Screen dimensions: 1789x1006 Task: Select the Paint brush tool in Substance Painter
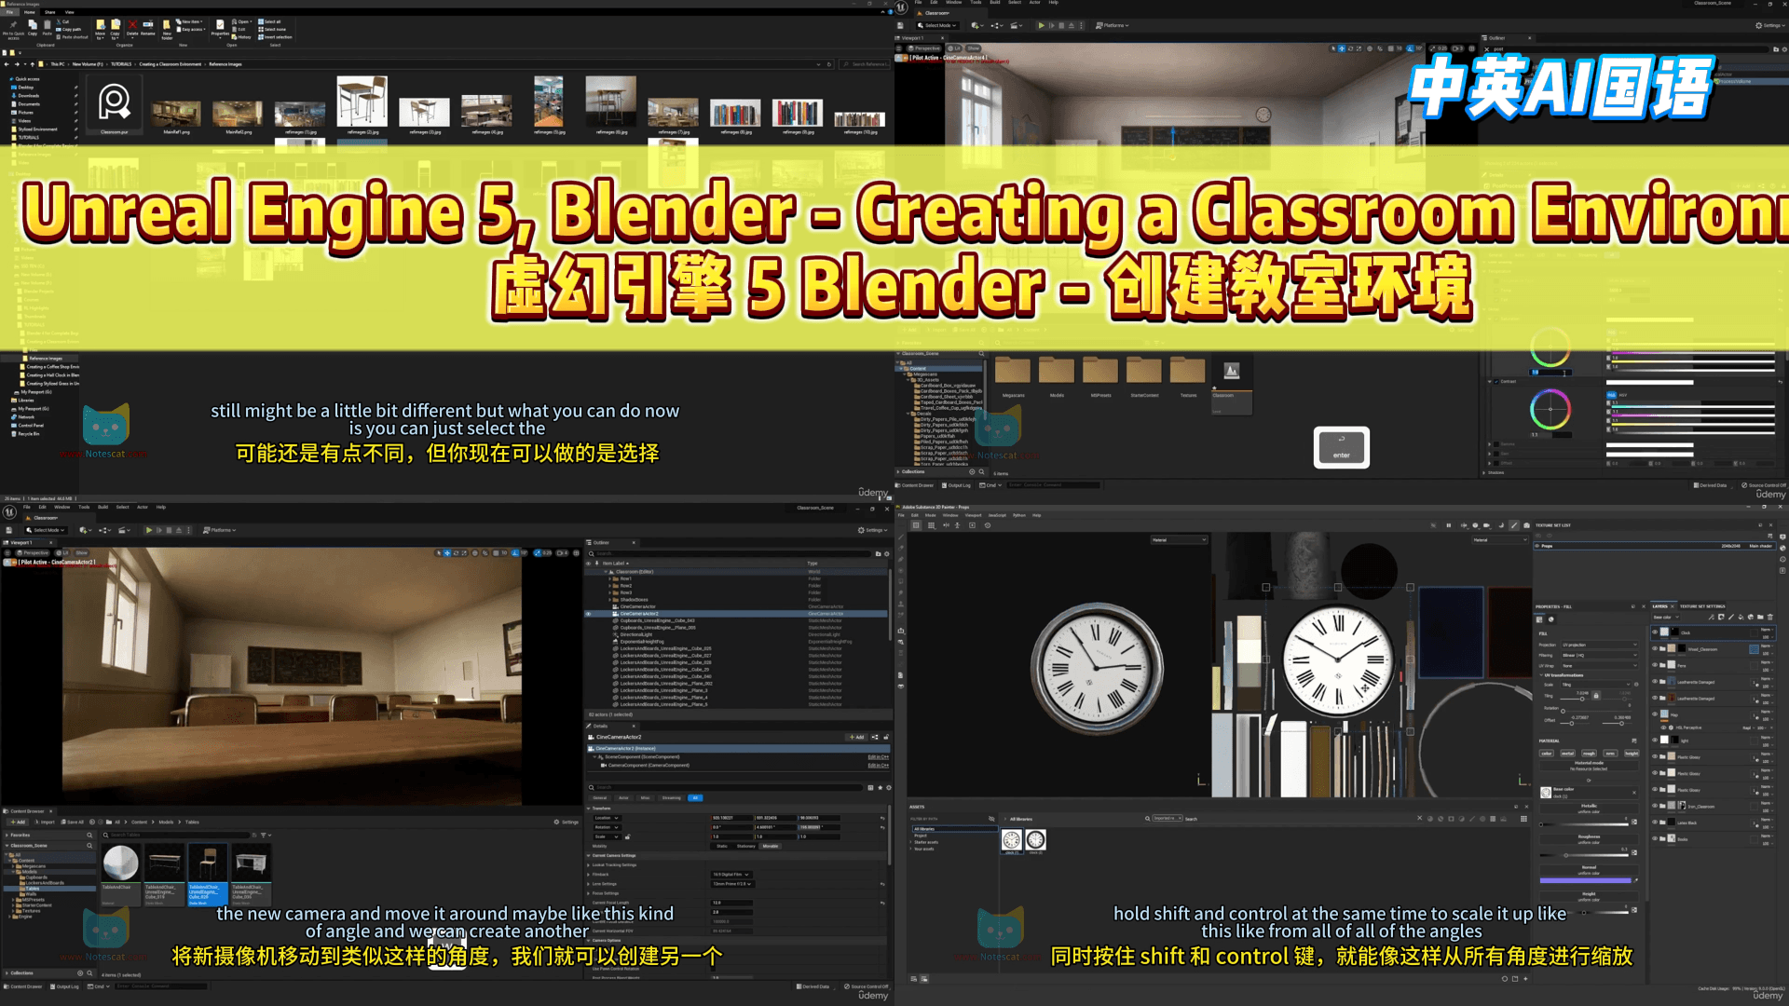click(900, 537)
